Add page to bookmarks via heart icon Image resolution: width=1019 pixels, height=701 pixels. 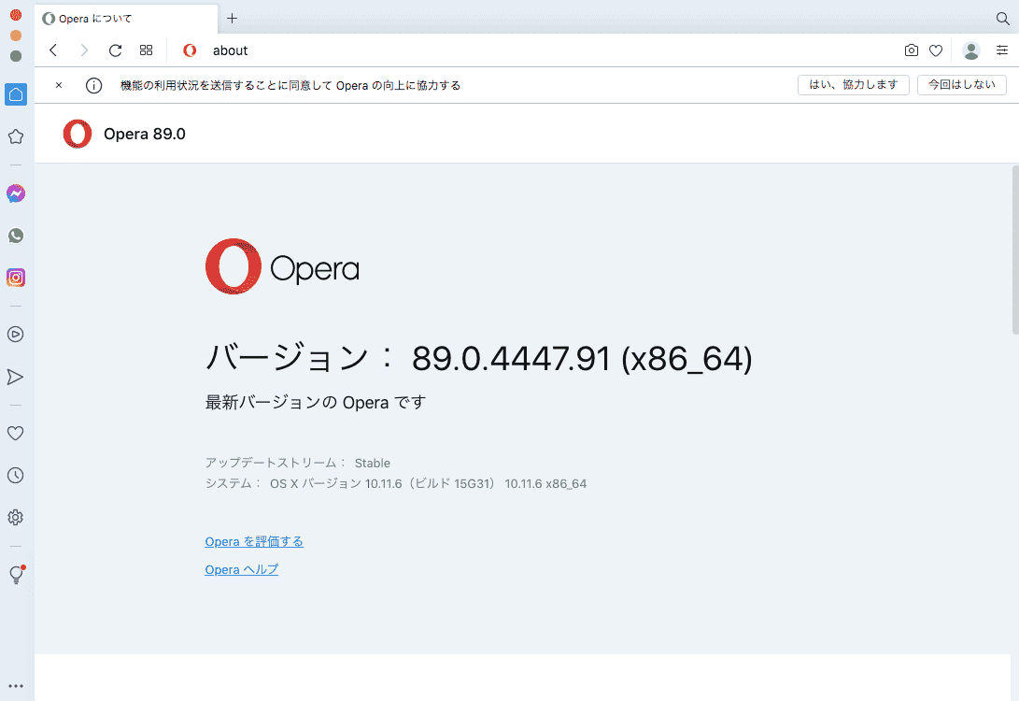click(936, 50)
